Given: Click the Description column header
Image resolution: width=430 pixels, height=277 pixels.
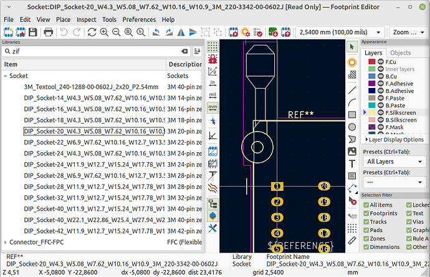Looking at the screenshot, I should [x=185, y=64].
